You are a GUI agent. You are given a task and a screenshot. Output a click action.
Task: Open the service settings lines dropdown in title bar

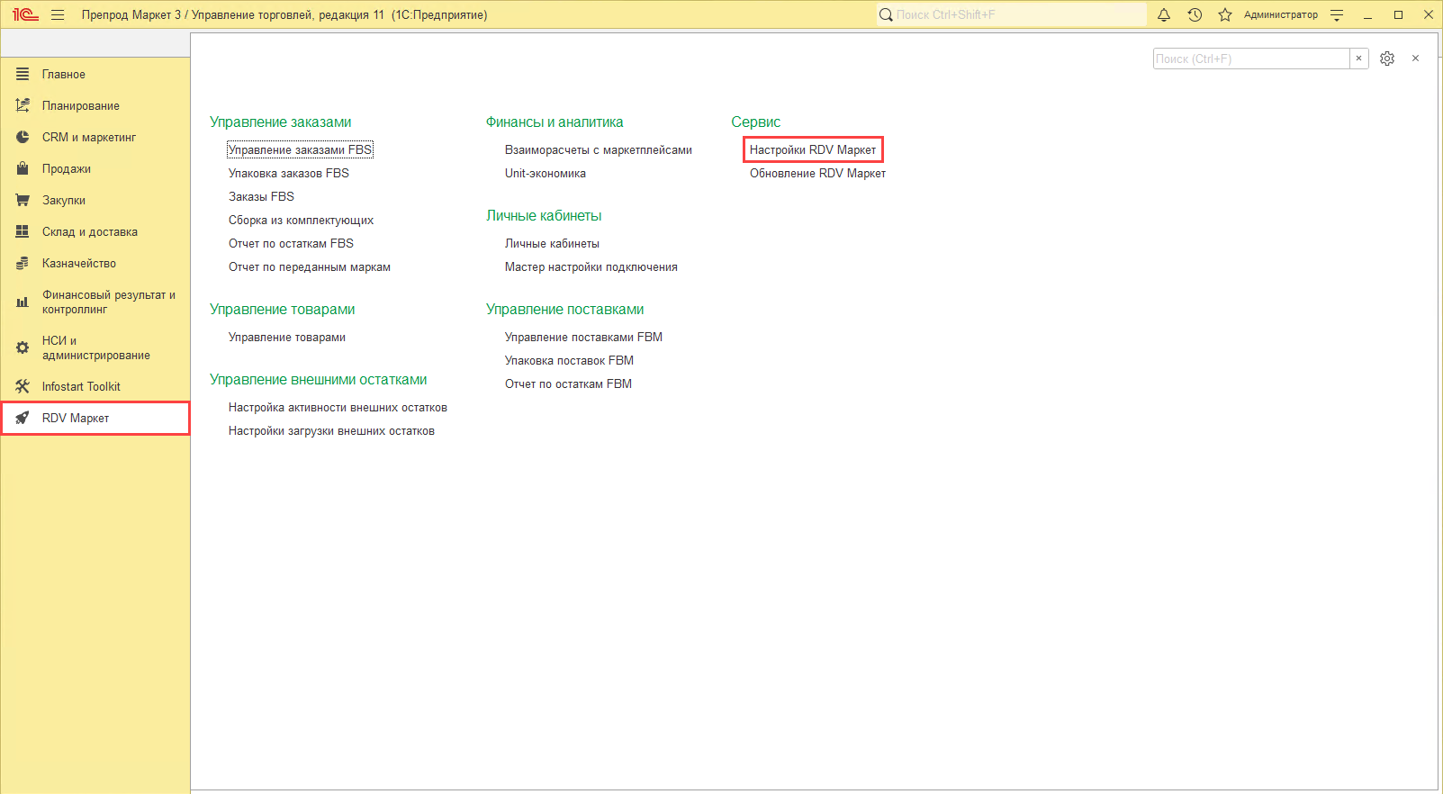tap(1337, 14)
